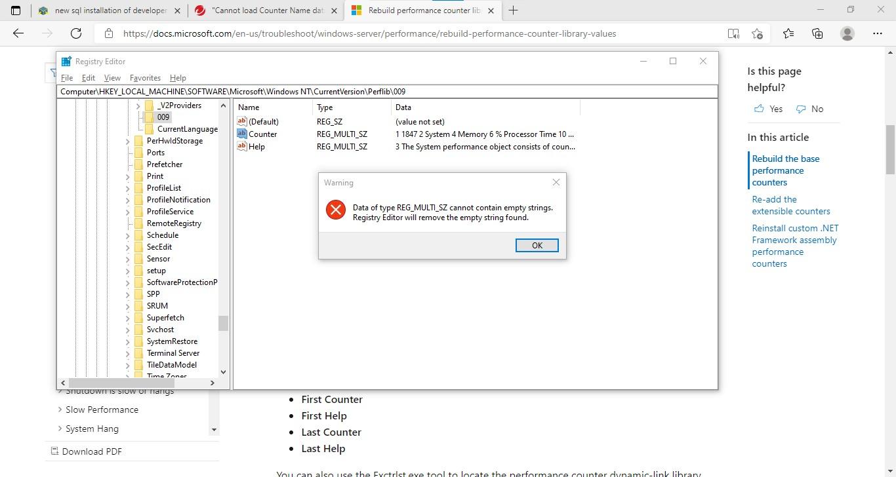This screenshot has width=896, height=477.
Task: Open Edge Settings and more ellipsis
Action: click(x=878, y=33)
